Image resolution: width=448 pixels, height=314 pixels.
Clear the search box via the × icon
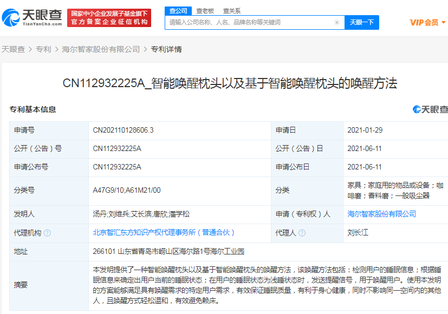point(337,22)
